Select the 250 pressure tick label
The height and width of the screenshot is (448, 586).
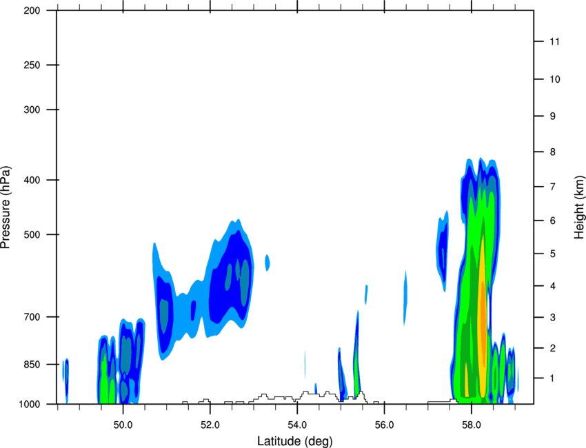[32, 65]
